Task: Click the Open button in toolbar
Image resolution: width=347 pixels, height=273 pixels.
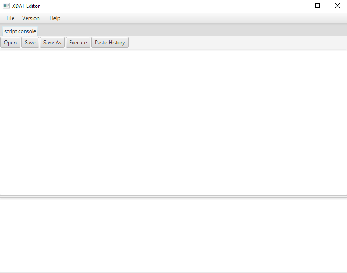Action: click(10, 43)
